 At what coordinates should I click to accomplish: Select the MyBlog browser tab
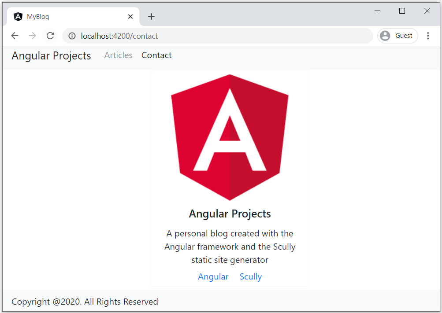pos(73,17)
